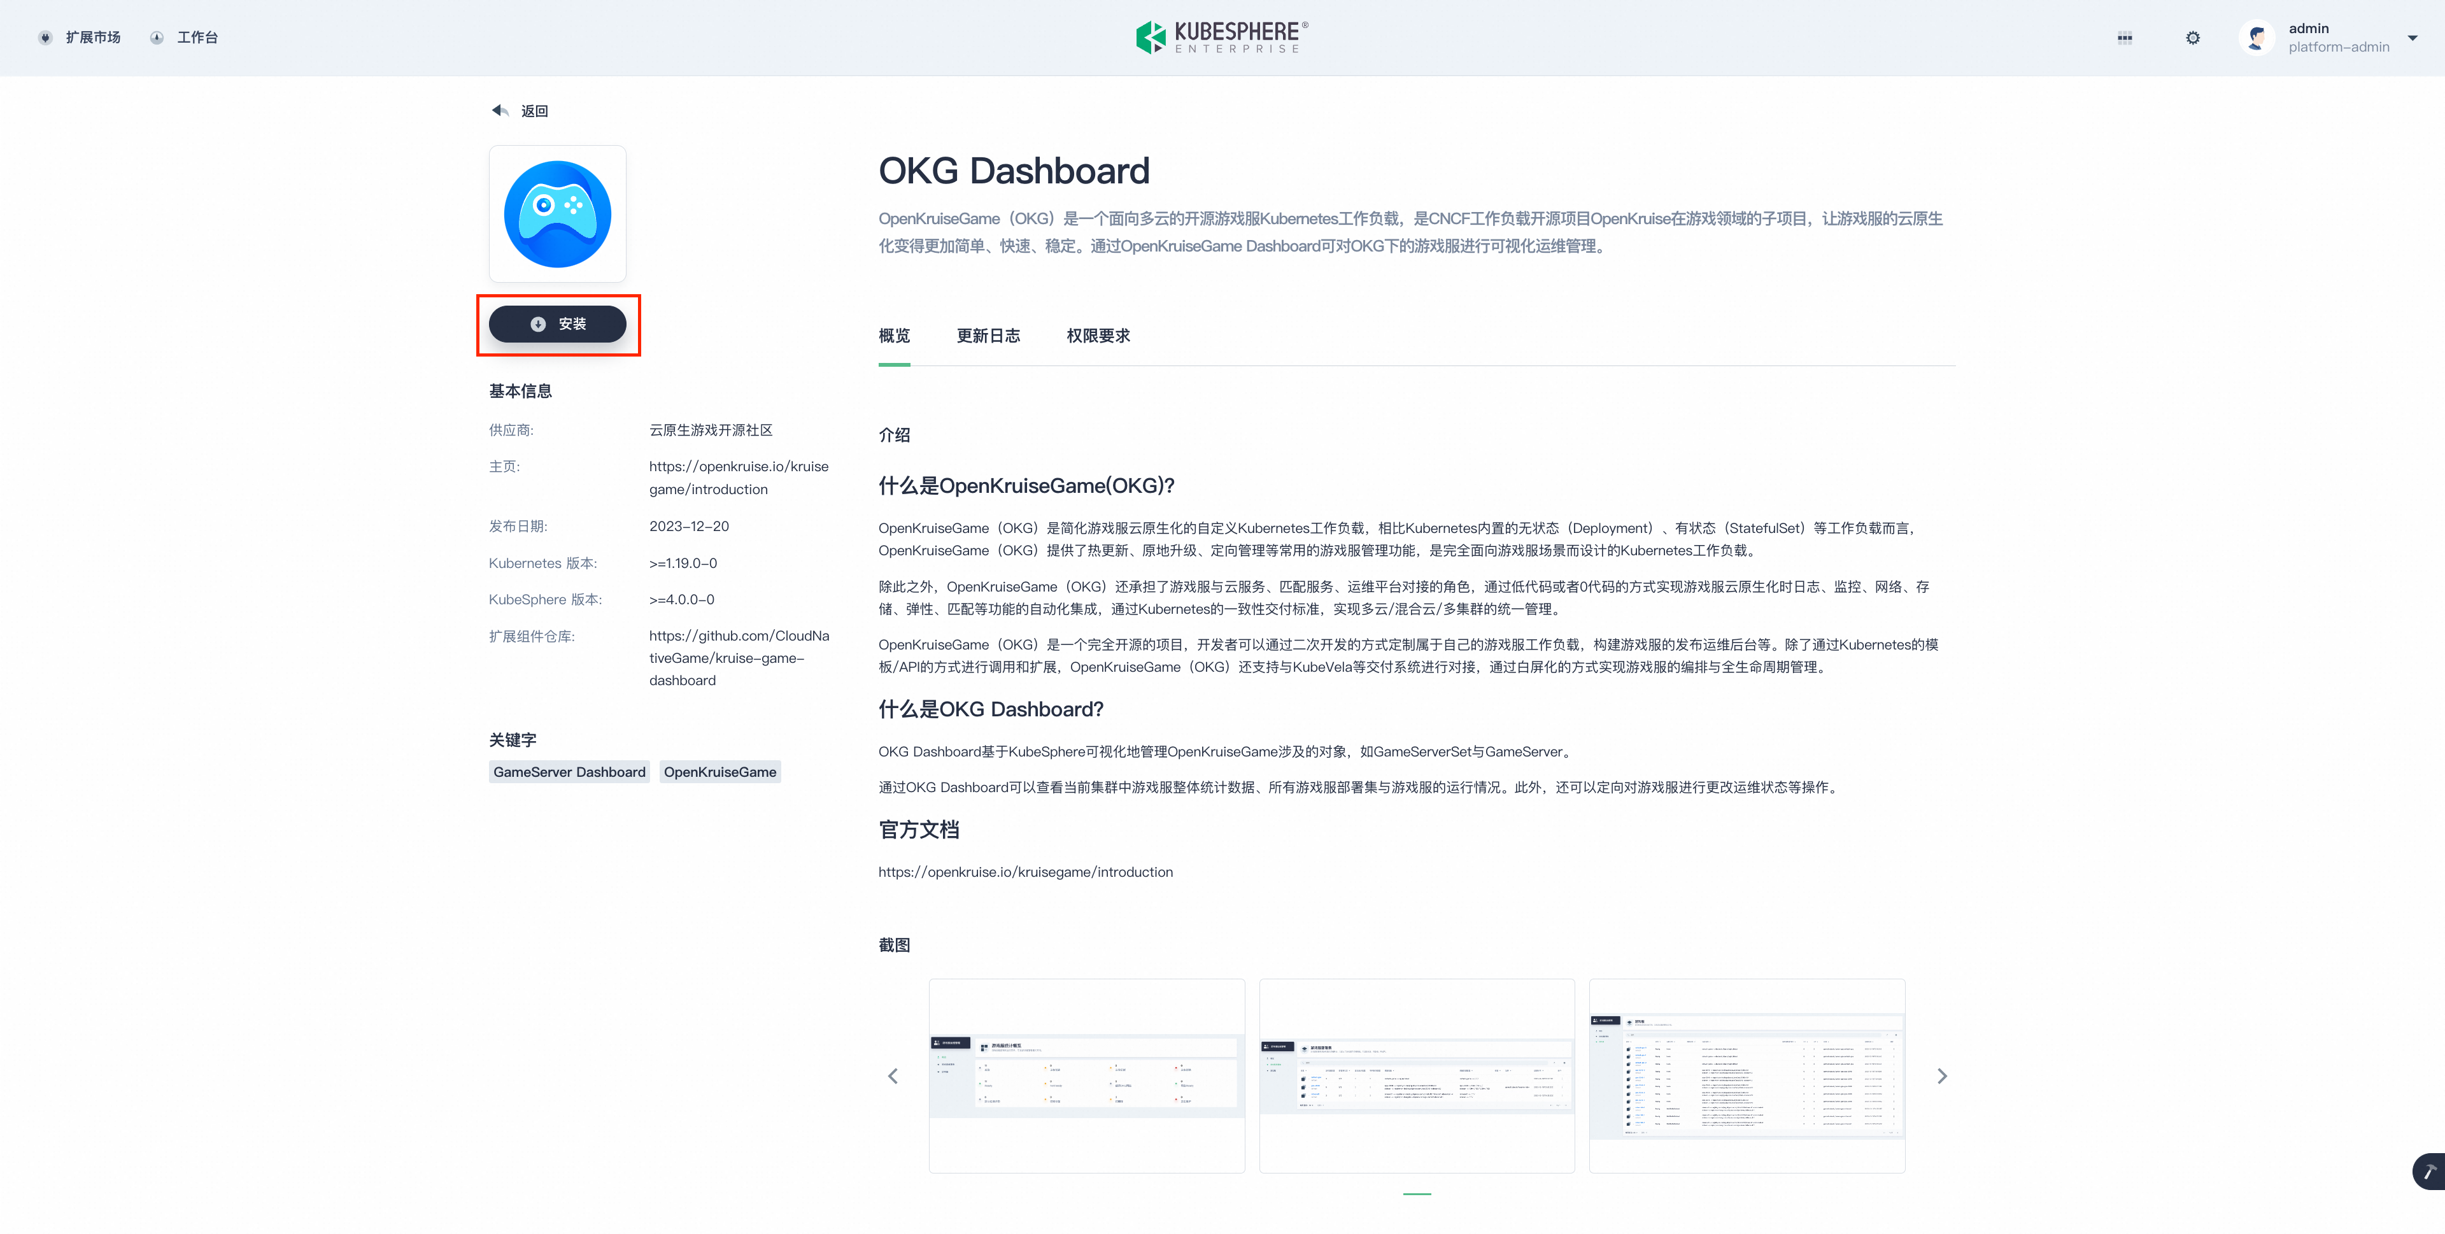Switch to the 权限要求 permissions tab

1098,336
